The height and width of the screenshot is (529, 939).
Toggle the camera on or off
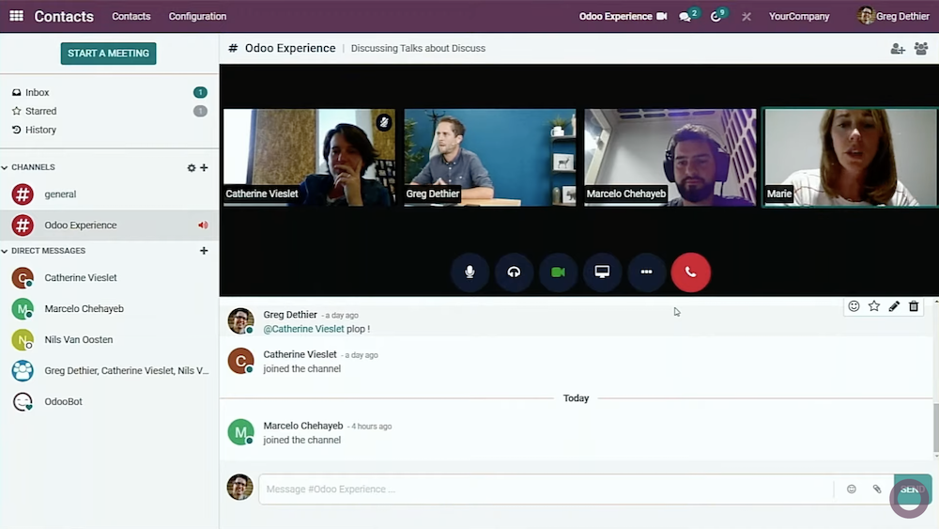click(558, 272)
